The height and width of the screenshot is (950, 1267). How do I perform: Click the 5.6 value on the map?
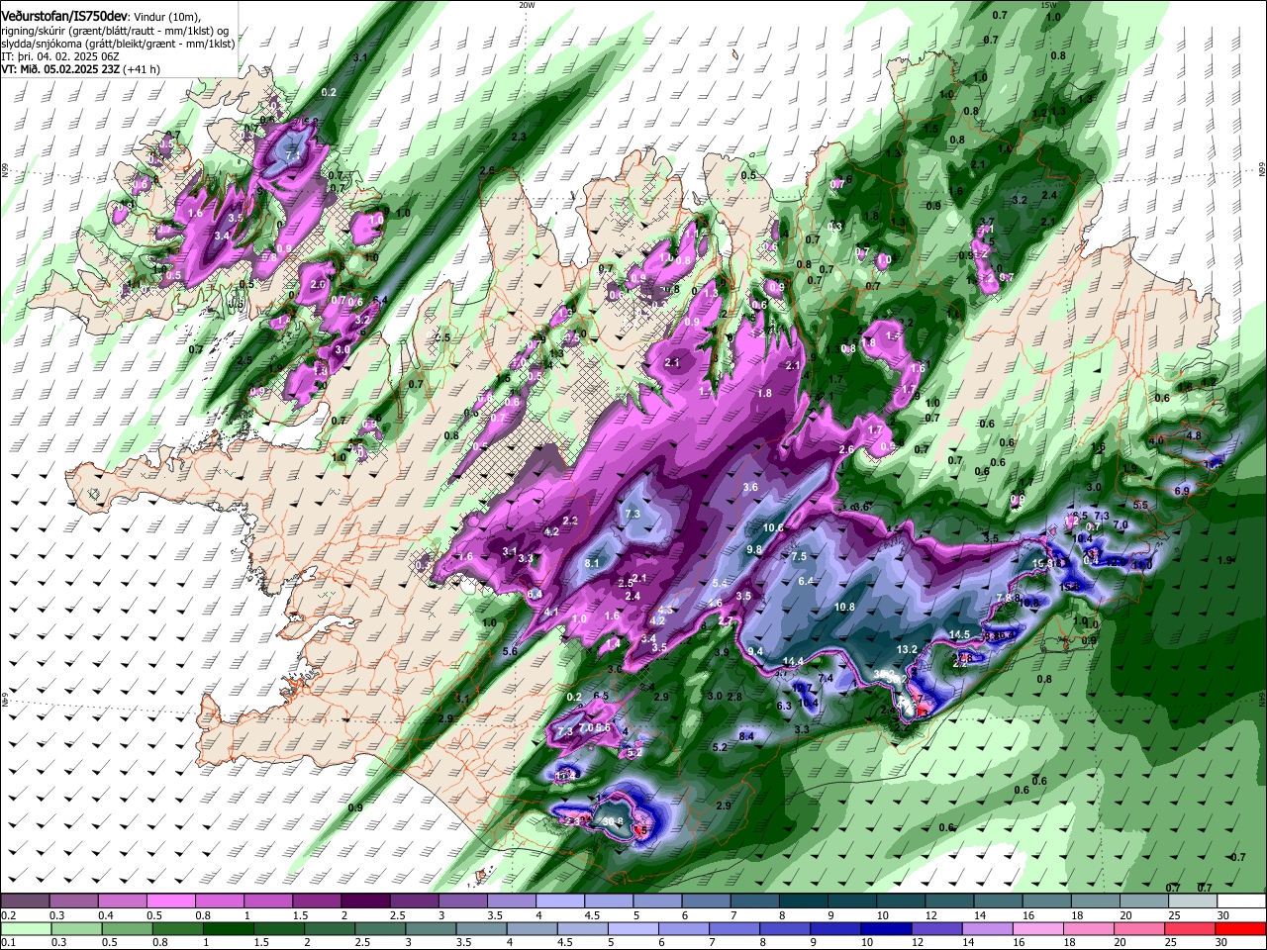coord(511,651)
